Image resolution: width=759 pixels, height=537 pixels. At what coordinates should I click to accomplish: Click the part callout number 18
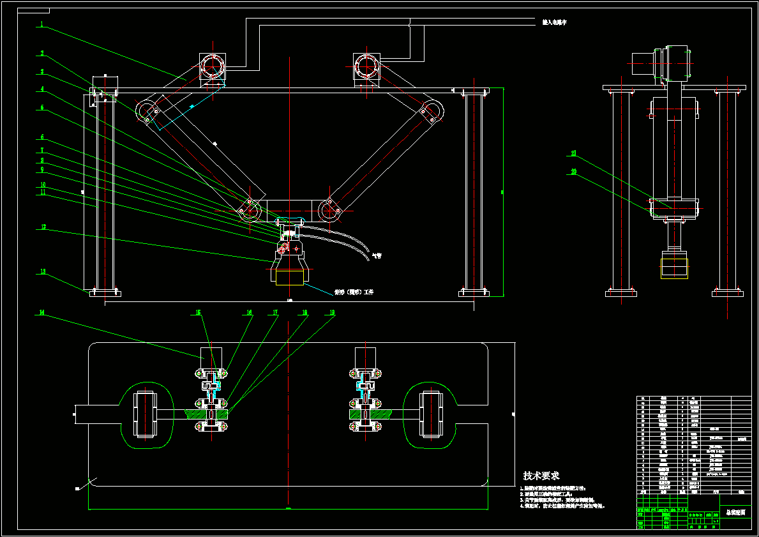tap(304, 313)
